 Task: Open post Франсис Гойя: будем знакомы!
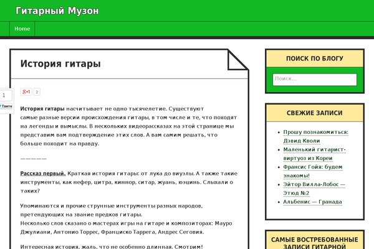[x=313, y=171]
